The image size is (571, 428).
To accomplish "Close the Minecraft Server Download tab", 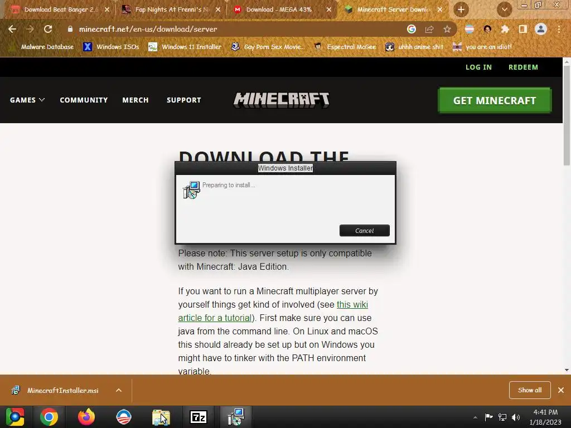I will [440, 9].
